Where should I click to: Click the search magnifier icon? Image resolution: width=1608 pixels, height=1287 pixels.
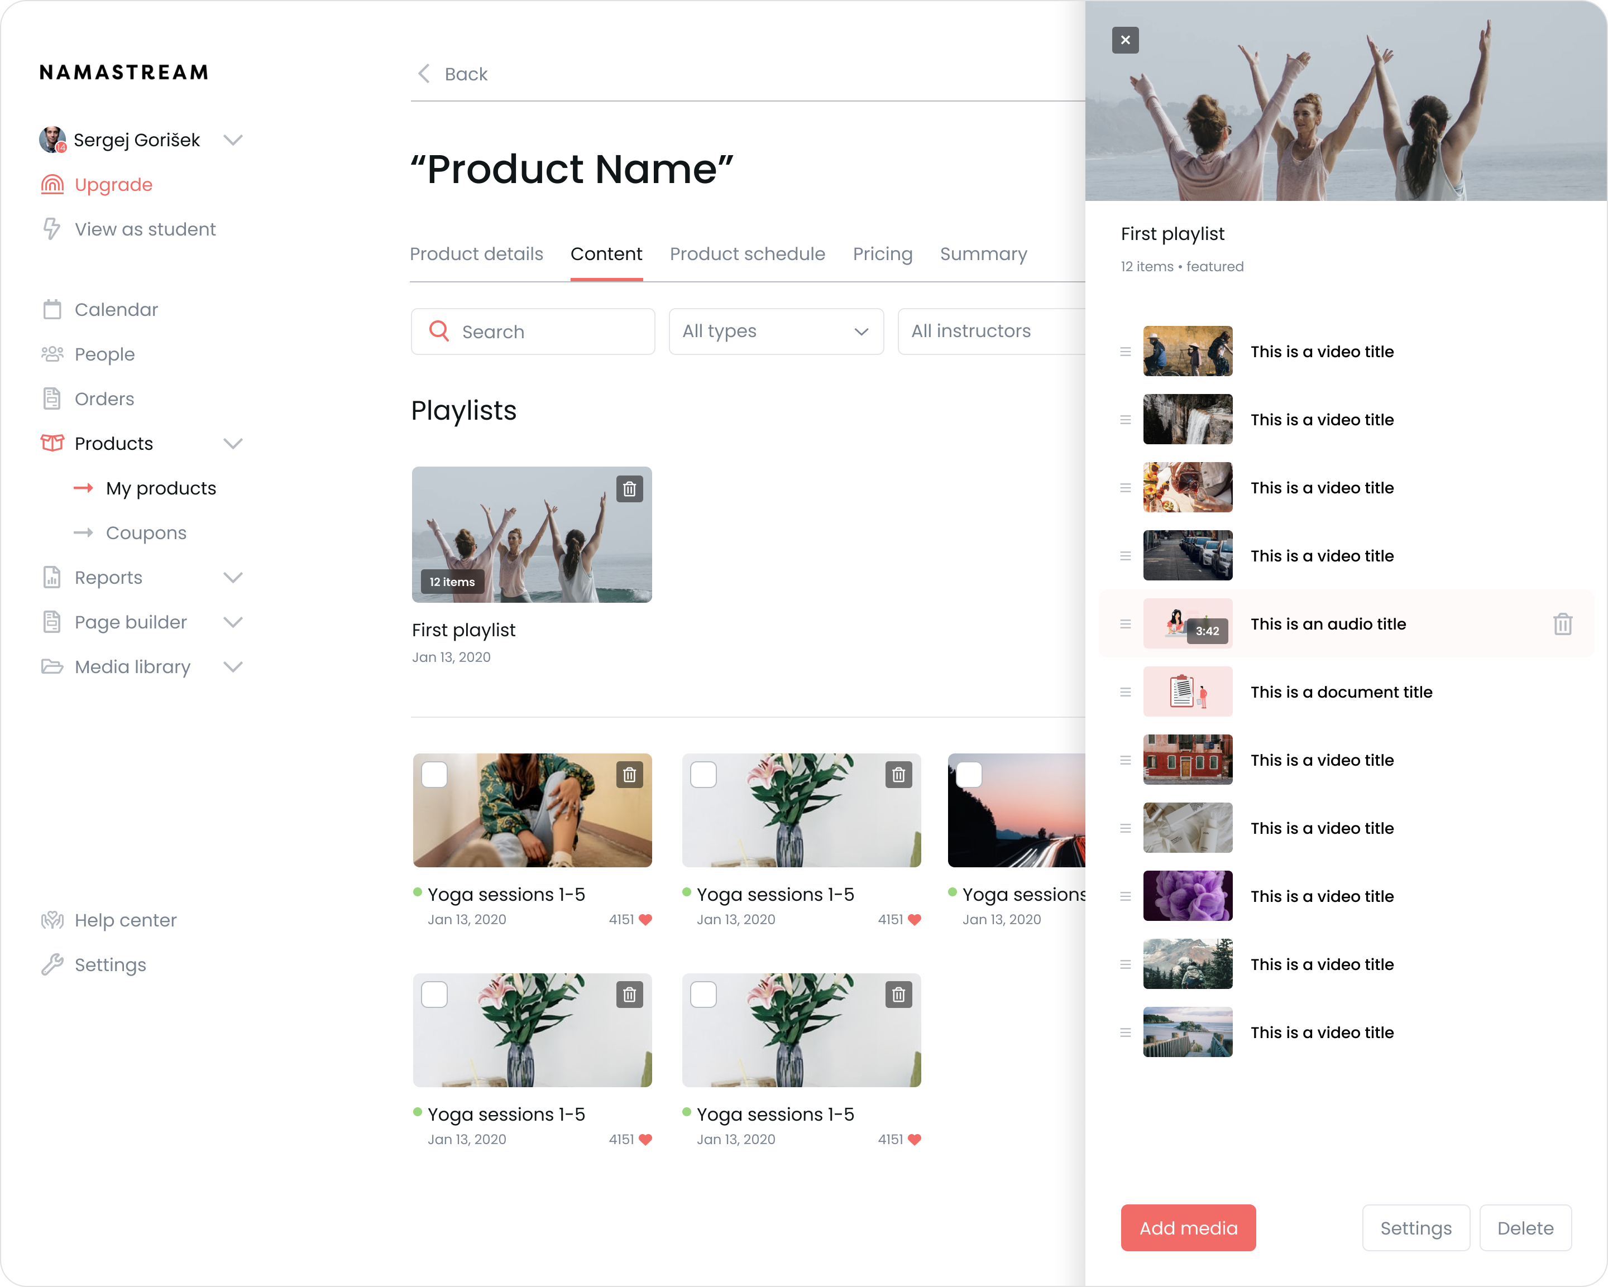point(439,331)
